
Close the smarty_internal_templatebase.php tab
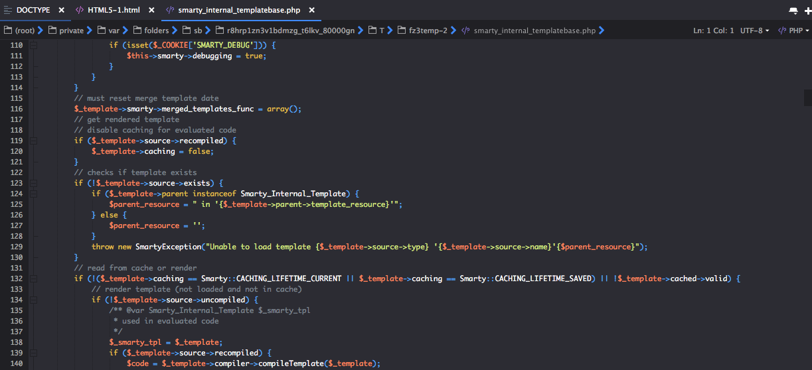click(311, 11)
